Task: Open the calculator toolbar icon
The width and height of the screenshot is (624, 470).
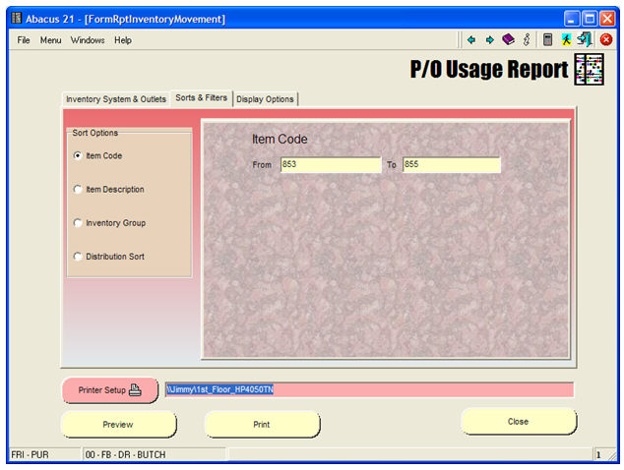Action: (x=547, y=40)
